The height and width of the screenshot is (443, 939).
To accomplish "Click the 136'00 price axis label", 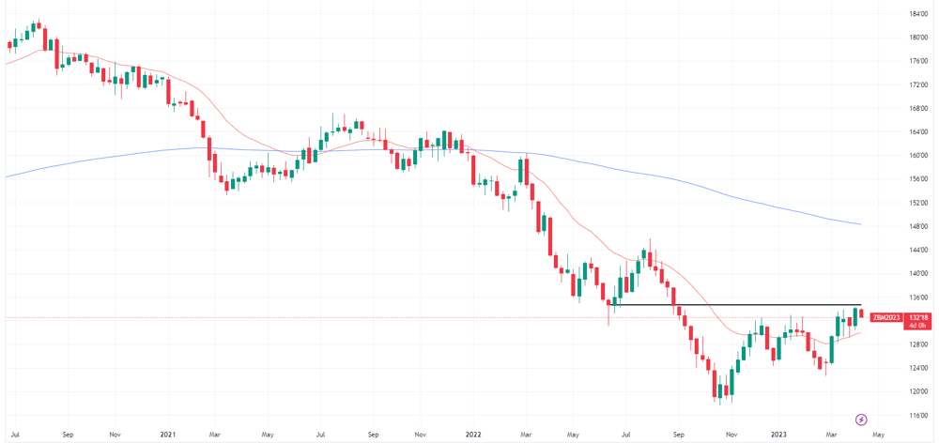I will (918, 297).
